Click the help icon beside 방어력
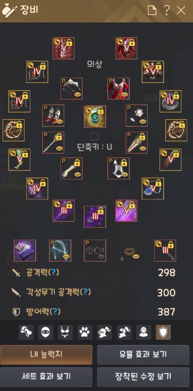The image size is (193, 391). coord(55,311)
